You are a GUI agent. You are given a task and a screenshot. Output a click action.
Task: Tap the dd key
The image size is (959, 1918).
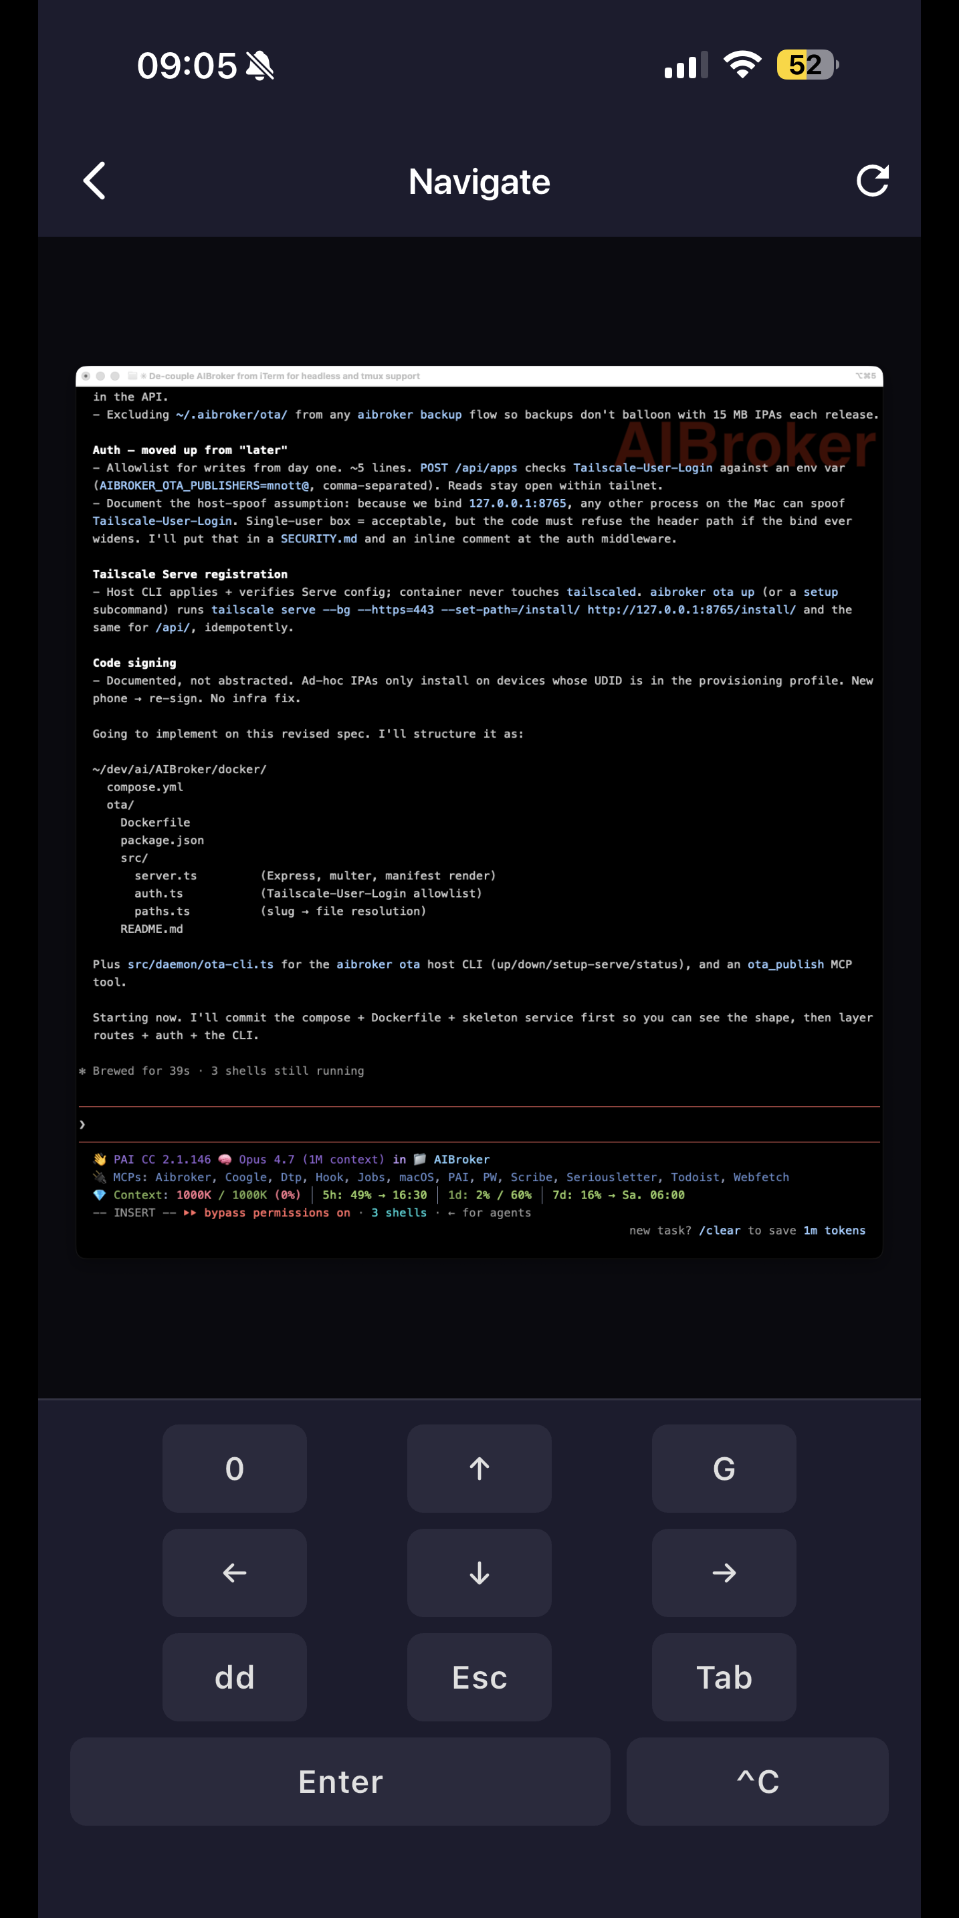[x=235, y=1677]
